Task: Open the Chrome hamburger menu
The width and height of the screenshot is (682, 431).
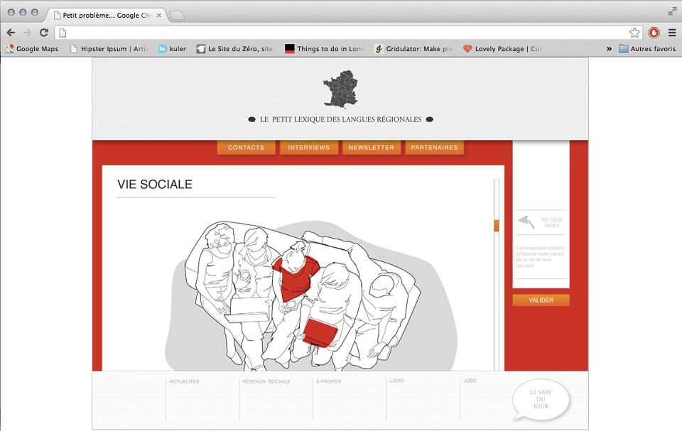Action: click(x=672, y=33)
